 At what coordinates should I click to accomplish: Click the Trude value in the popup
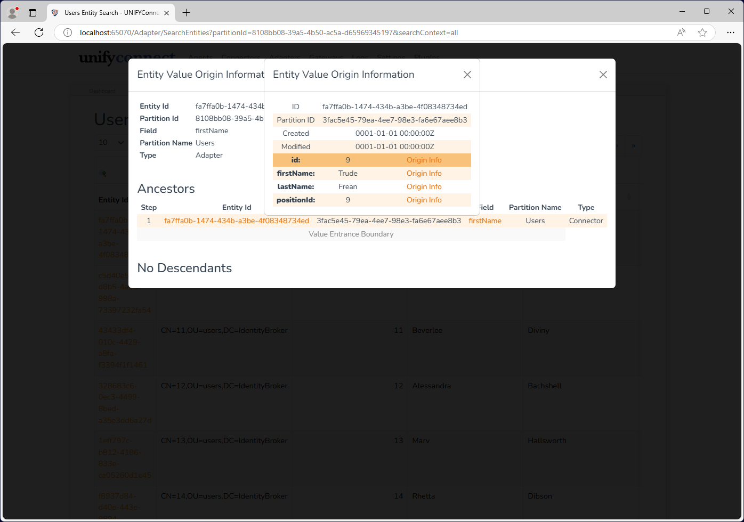pos(348,173)
